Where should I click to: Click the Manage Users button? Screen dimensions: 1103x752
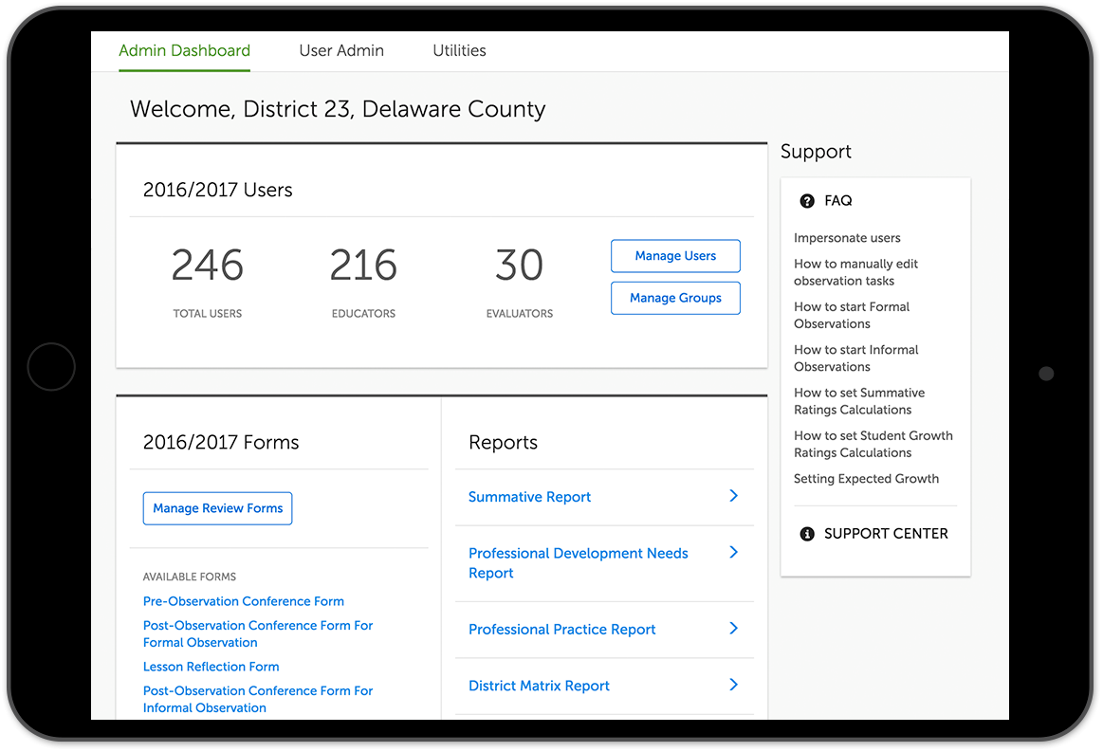(675, 256)
